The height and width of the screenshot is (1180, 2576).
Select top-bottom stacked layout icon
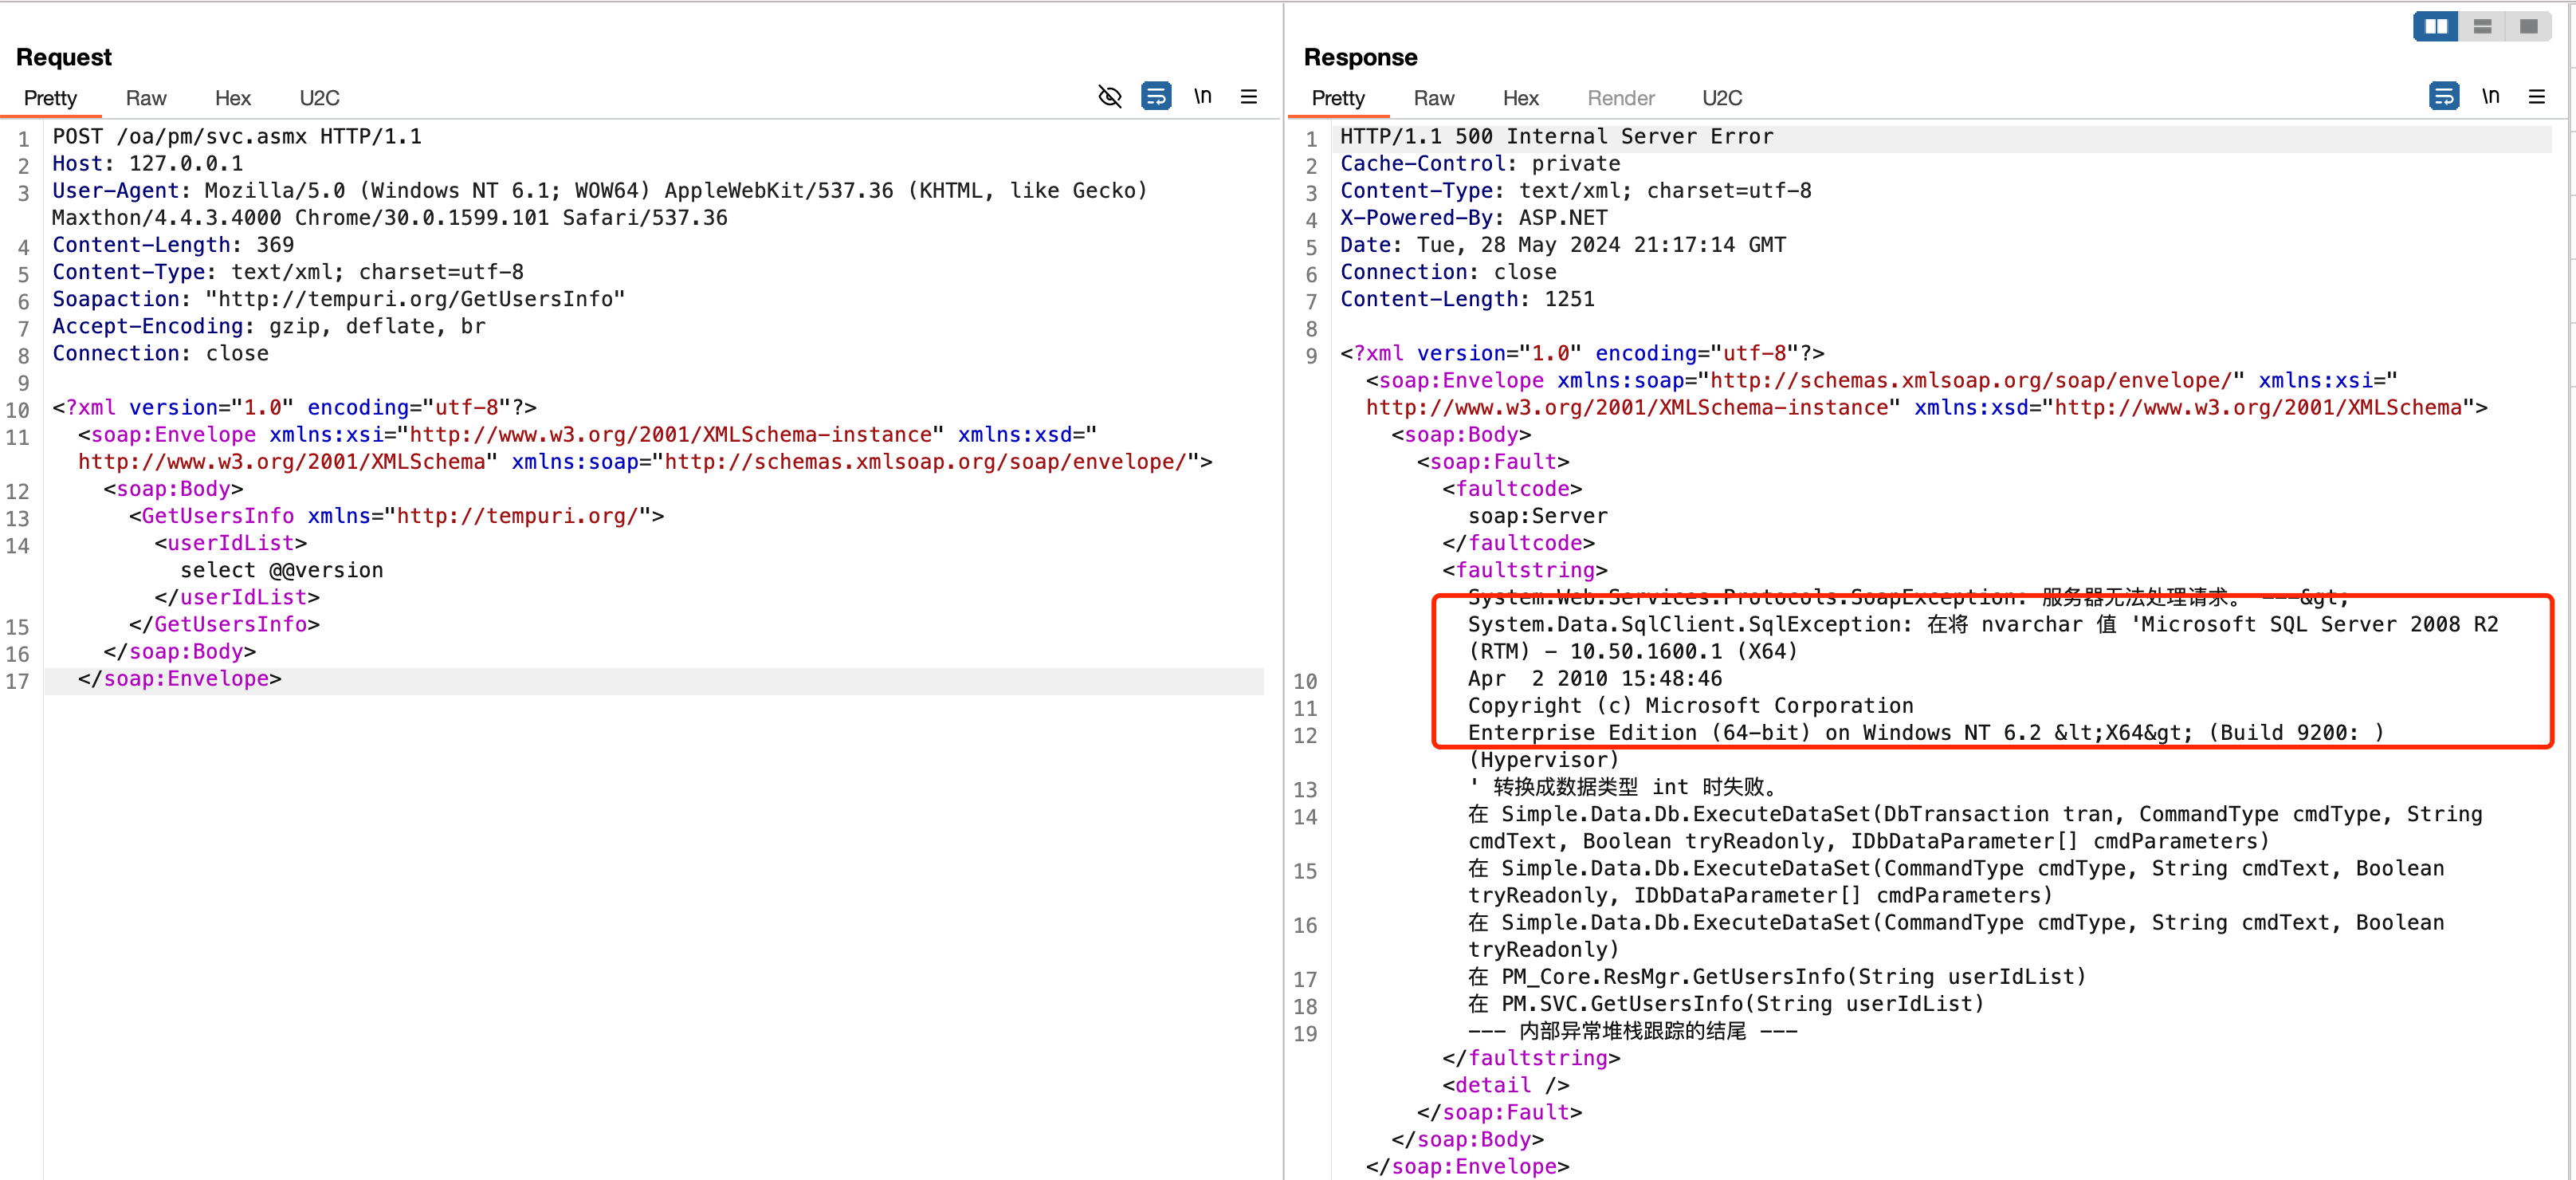(2482, 26)
